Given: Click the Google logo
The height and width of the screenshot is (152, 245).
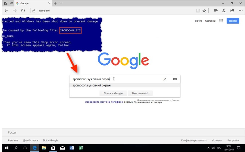Looking at the screenshot, I should [x=123, y=61].
